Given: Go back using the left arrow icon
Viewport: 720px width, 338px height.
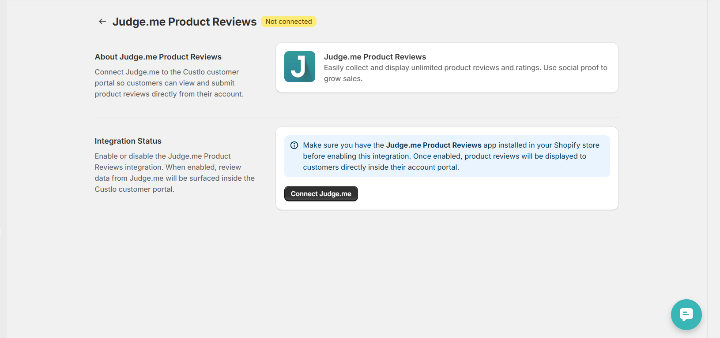Looking at the screenshot, I should 102,22.
